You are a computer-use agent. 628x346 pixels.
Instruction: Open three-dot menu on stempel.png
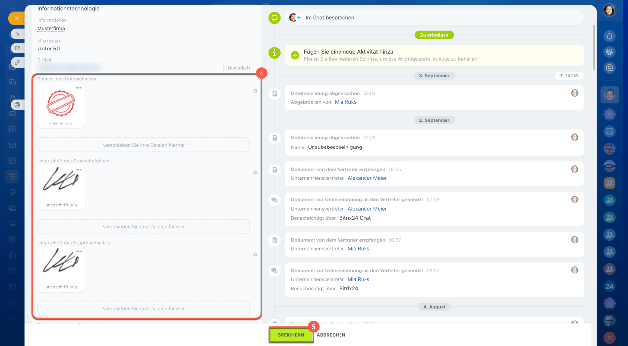click(x=78, y=88)
